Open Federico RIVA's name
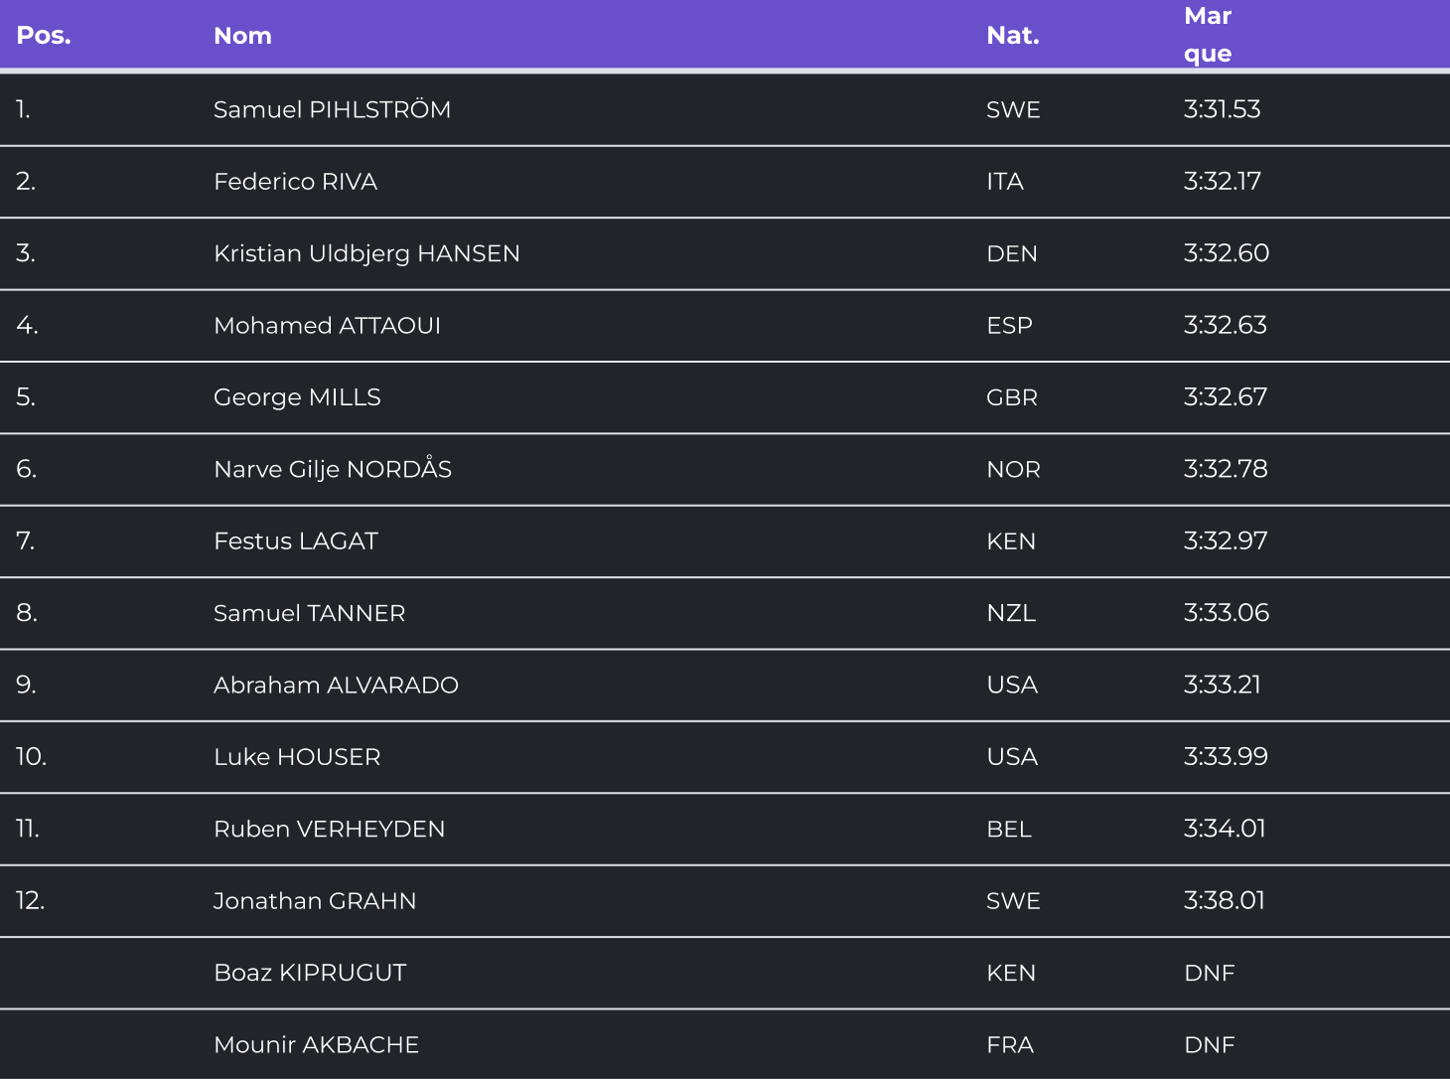1450x1079 pixels. (295, 182)
